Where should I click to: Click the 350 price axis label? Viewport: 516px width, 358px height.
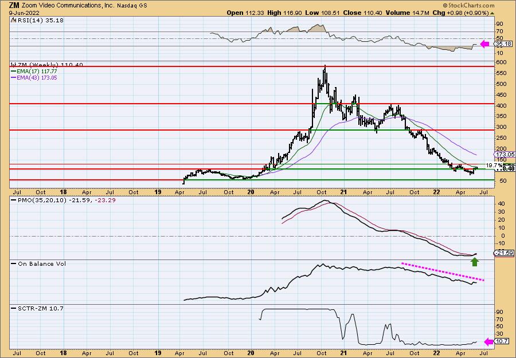click(501, 116)
